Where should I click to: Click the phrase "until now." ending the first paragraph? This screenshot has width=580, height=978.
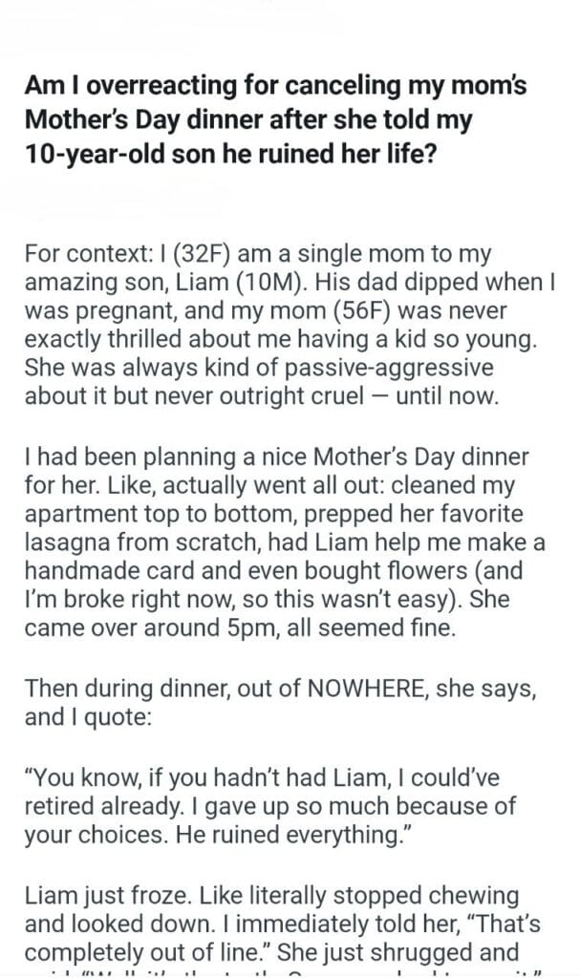pos(453,396)
